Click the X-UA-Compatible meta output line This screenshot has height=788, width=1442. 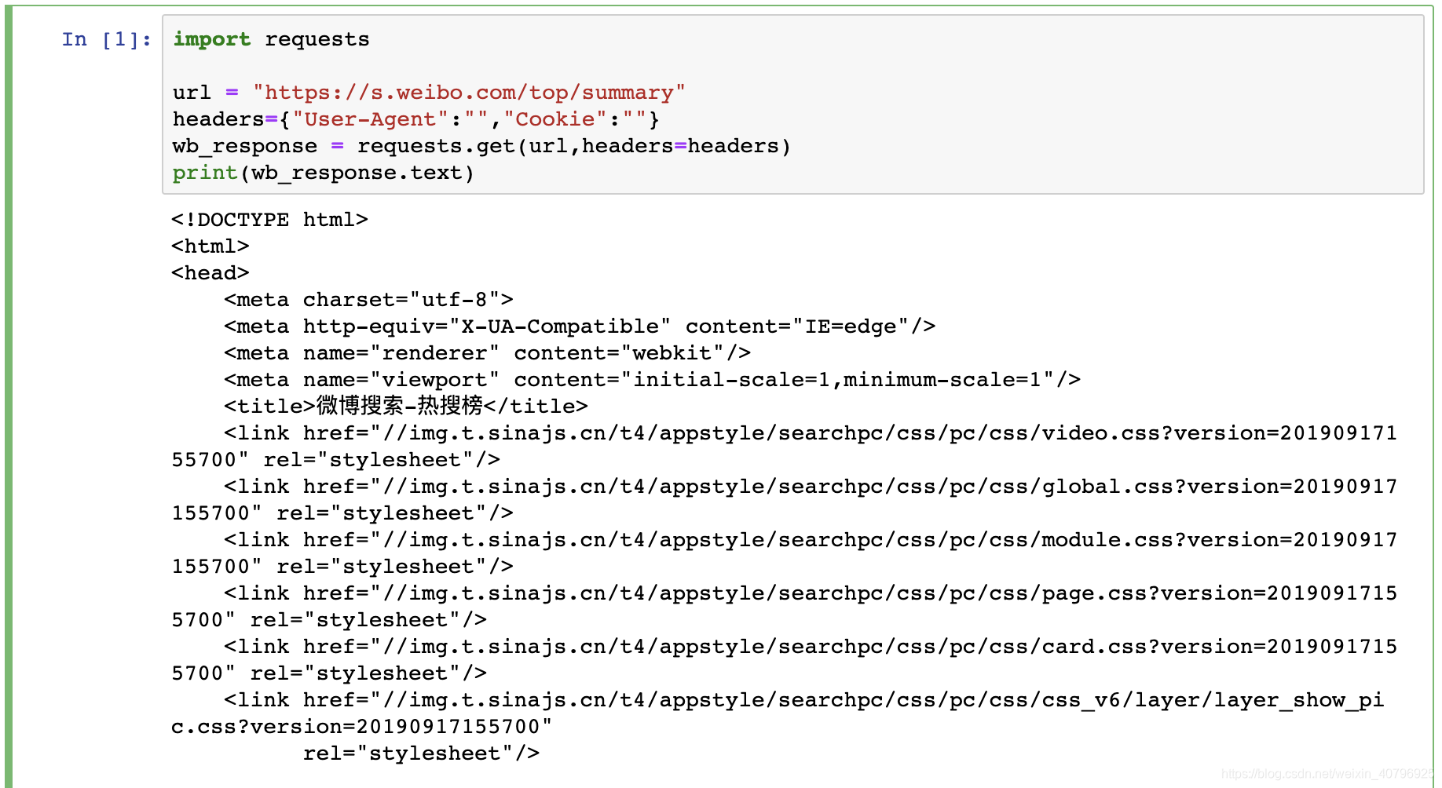pos(580,327)
